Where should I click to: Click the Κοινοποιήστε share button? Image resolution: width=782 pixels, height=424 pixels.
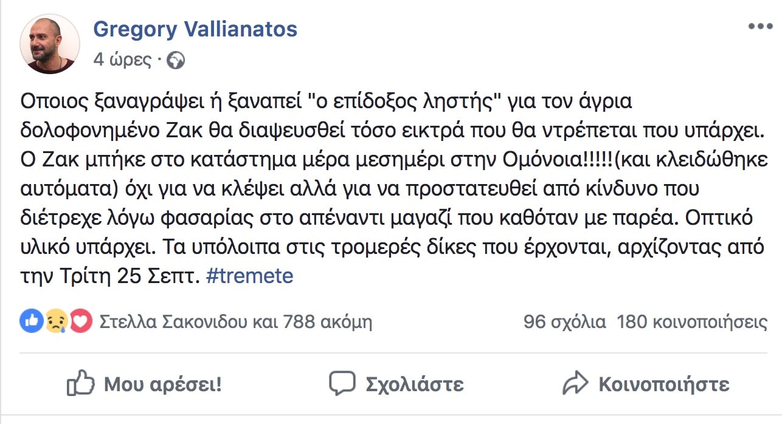[x=646, y=384]
